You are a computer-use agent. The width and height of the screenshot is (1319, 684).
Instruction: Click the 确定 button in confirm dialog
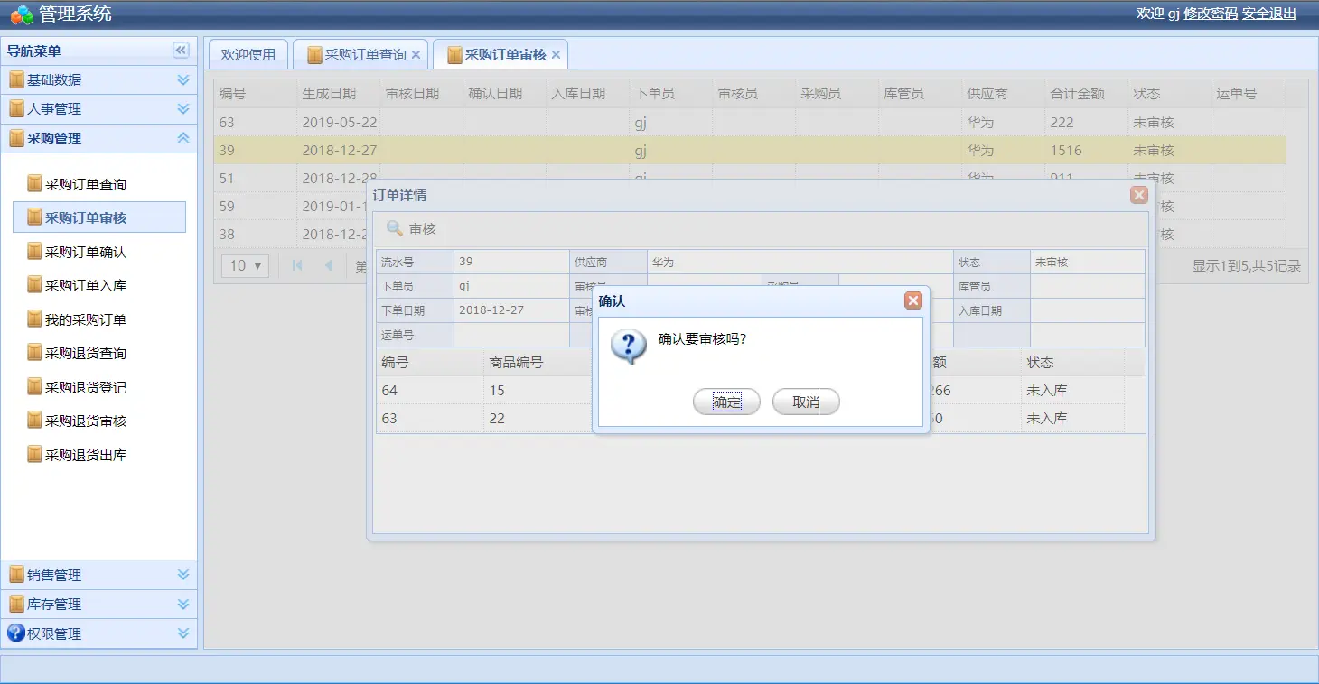(x=726, y=402)
